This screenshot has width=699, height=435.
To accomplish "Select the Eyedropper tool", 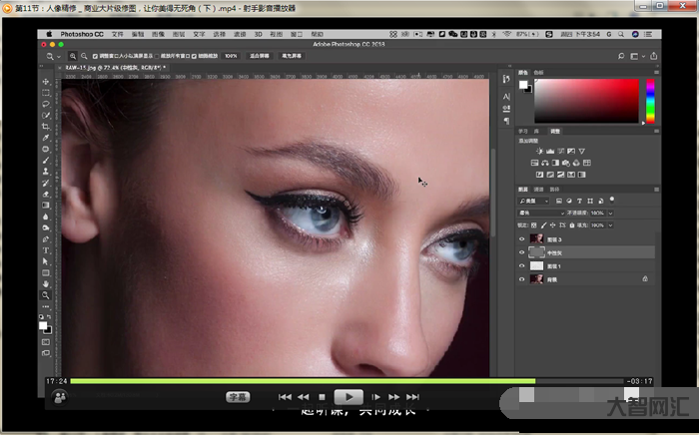I will (46, 138).
